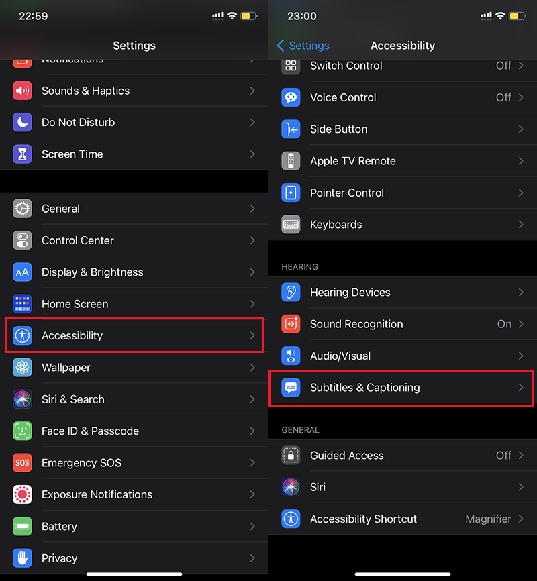Open the Apple TV Remote menu item
Image resolution: width=537 pixels, height=581 pixels.
point(403,161)
